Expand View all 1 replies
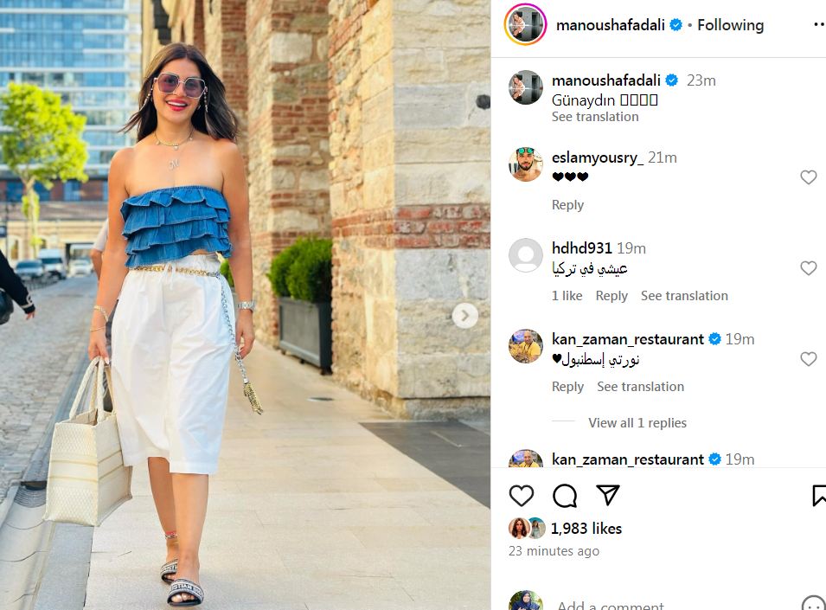 click(x=637, y=422)
